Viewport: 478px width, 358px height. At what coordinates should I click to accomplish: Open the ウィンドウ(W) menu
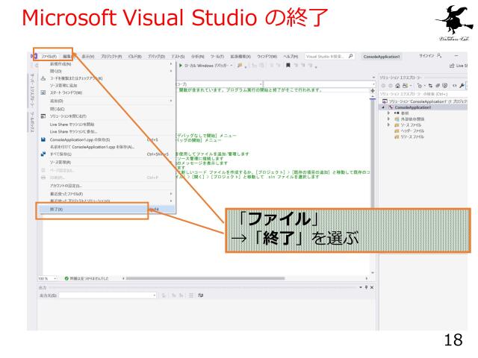tap(267, 57)
